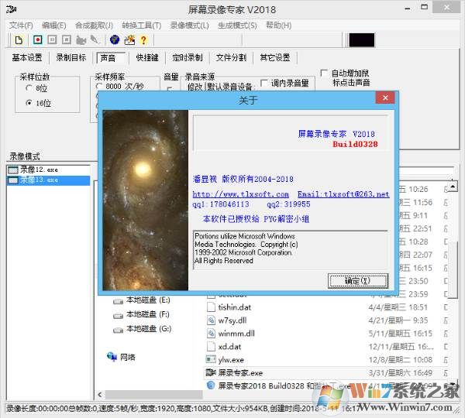Click the winmm.dll file name
The height and width of the screenshot is (418, 465).
[236, 334]
